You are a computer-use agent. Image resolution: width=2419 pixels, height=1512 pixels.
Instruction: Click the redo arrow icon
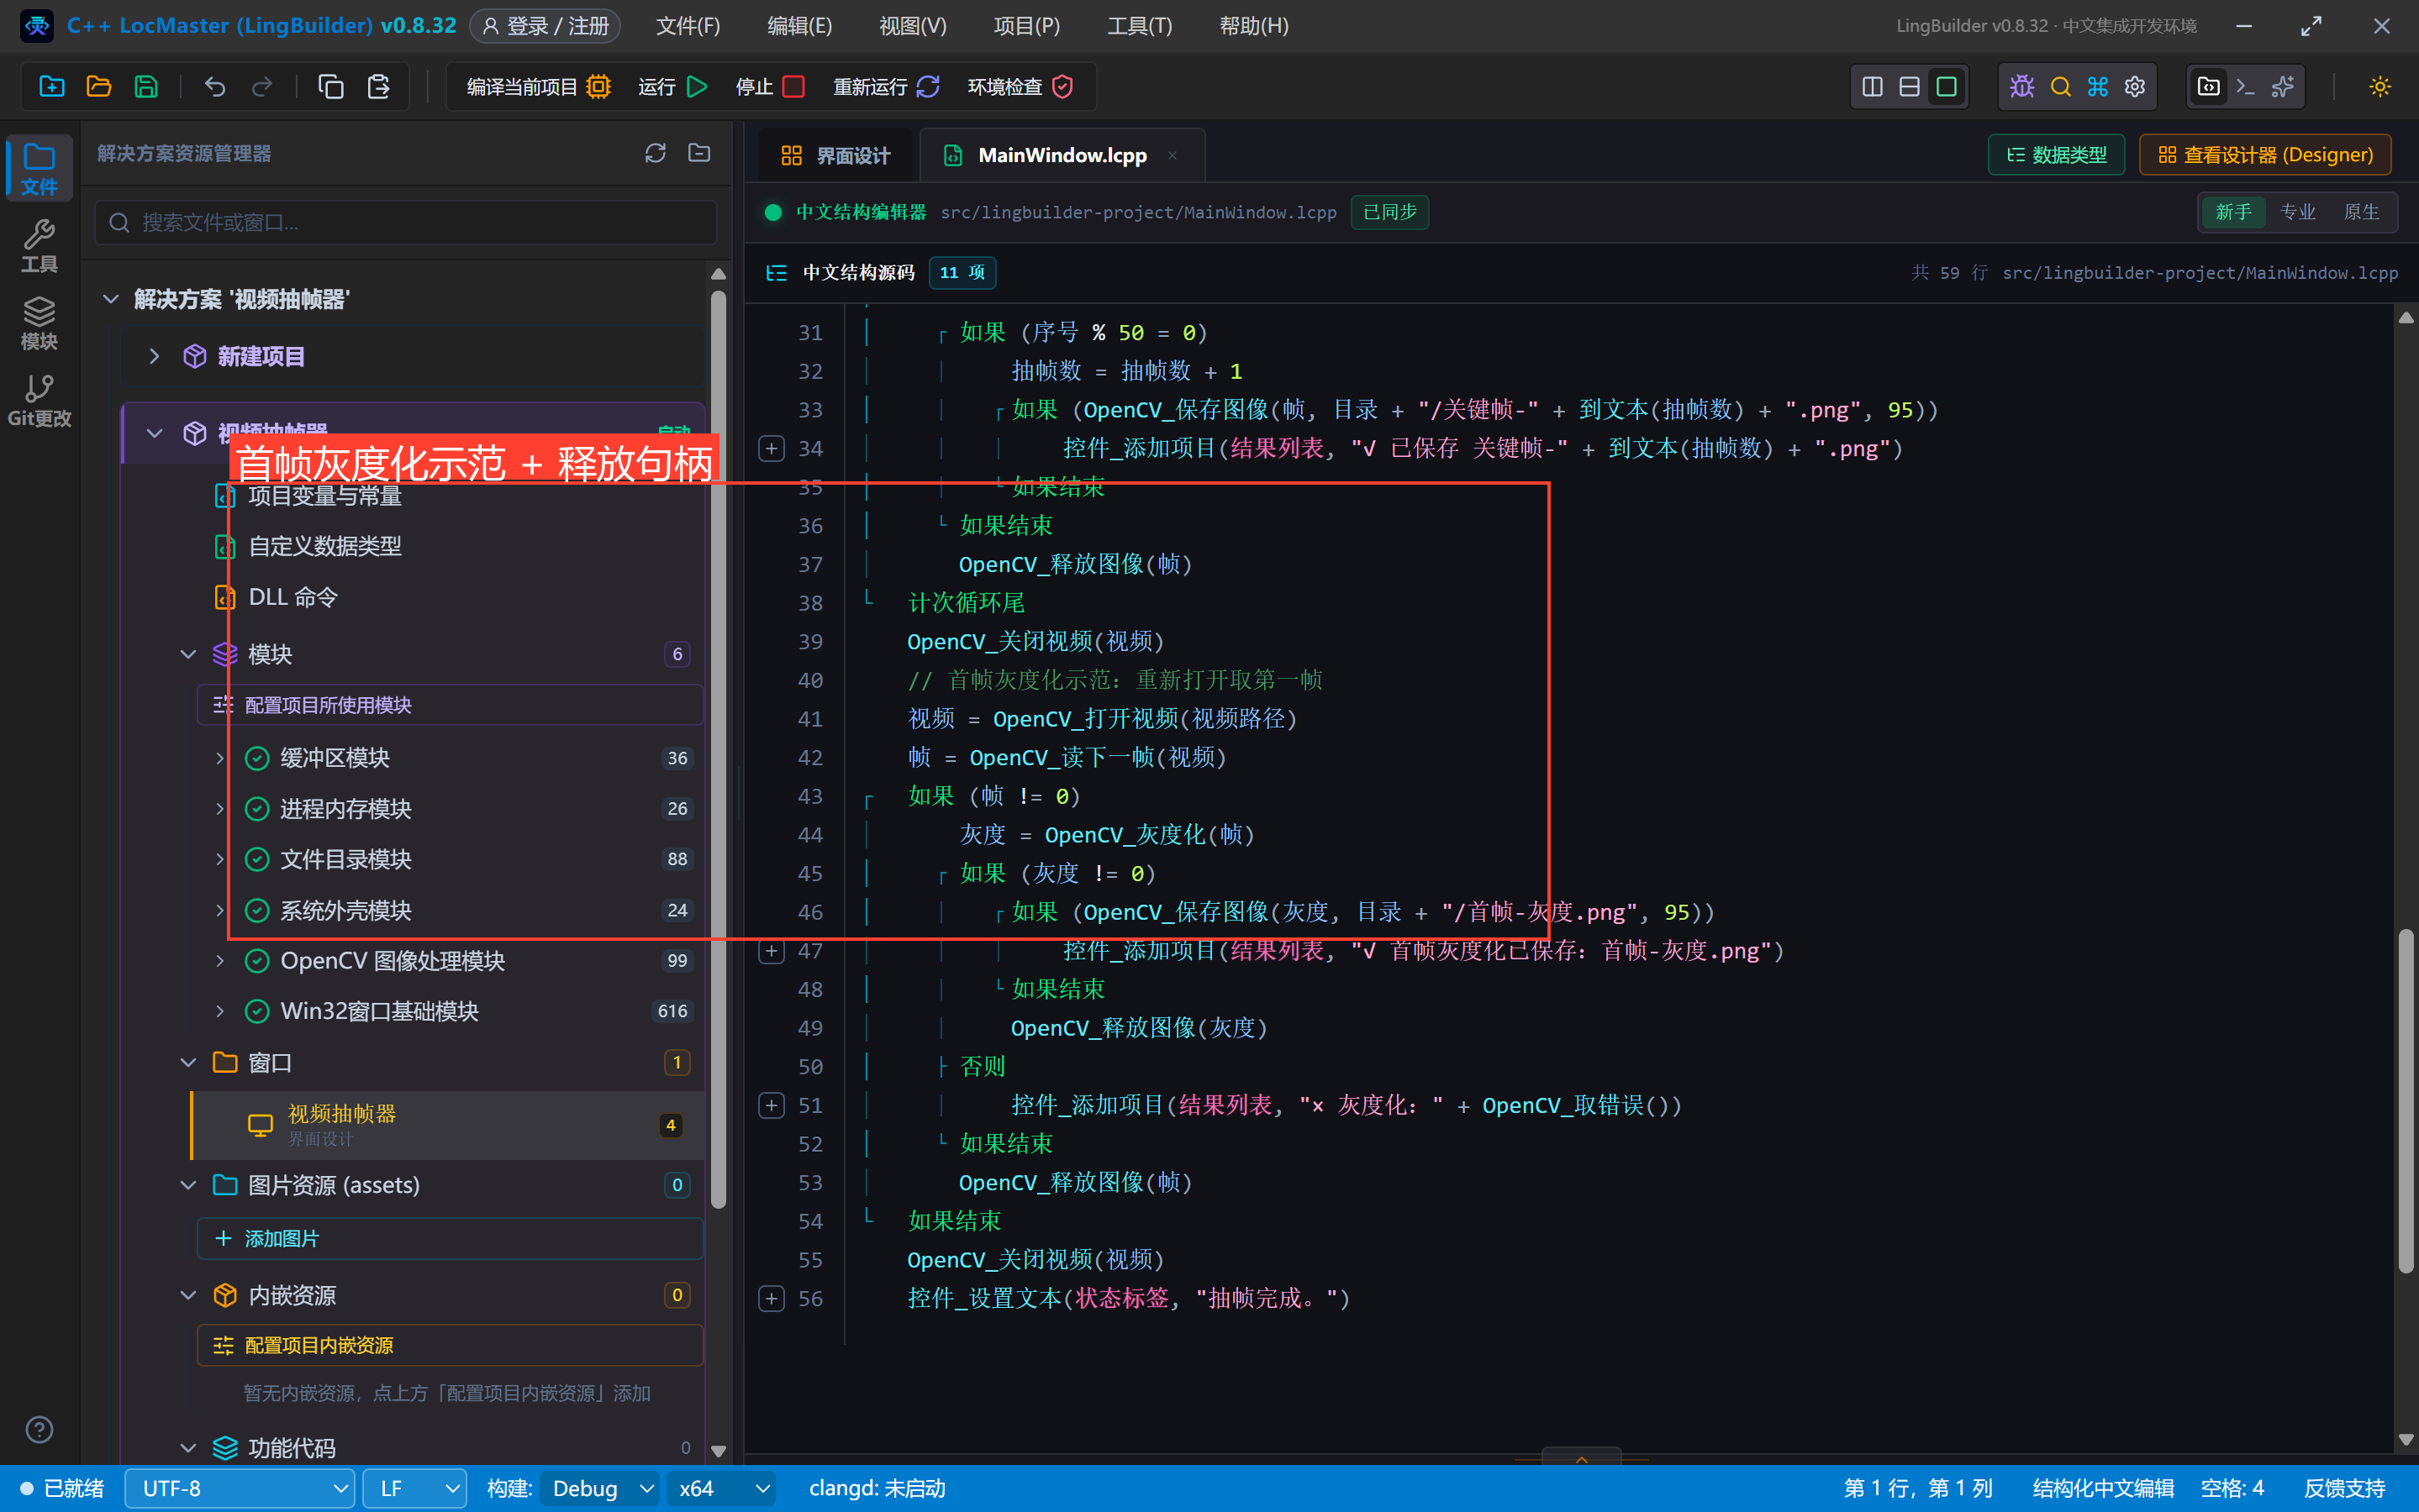(x=262, y=87)
